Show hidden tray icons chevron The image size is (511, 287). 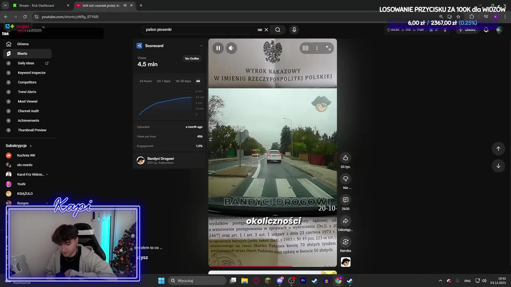pos(440,281)
